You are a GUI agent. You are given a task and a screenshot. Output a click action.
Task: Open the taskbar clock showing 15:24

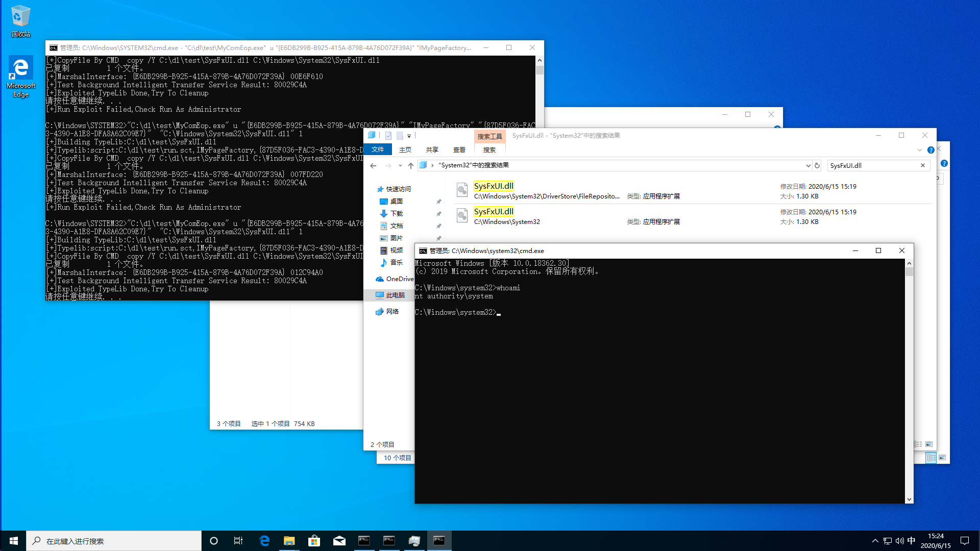click(936, 541)
